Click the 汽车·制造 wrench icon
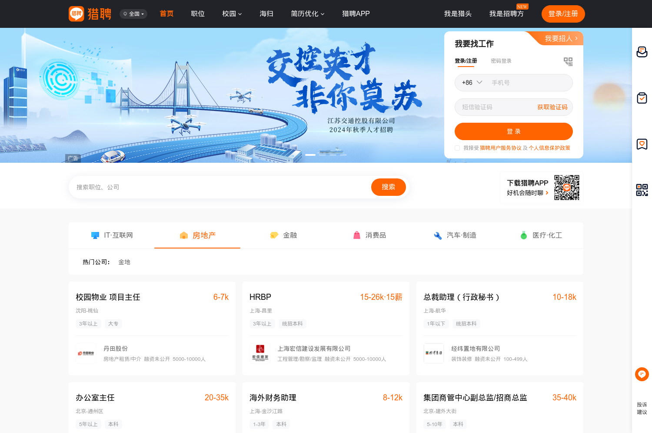652x433 pixels. pyautogui.click(x=438, y=235)
